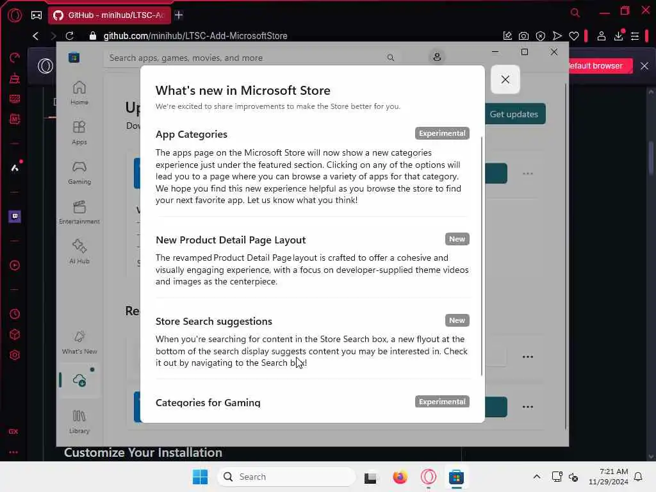Show hidden system tray icons
This screenshot has height=492, width=656.
tap(537, 477)
